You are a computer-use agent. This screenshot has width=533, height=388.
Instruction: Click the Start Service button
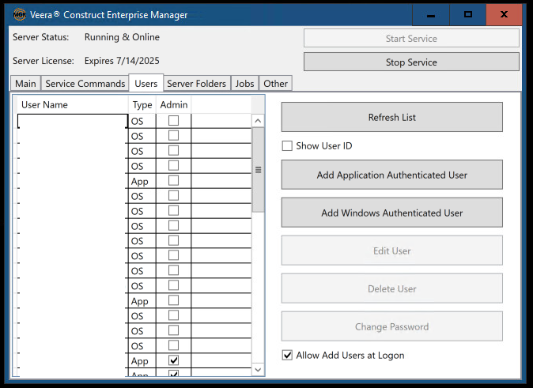coord(411,39)
